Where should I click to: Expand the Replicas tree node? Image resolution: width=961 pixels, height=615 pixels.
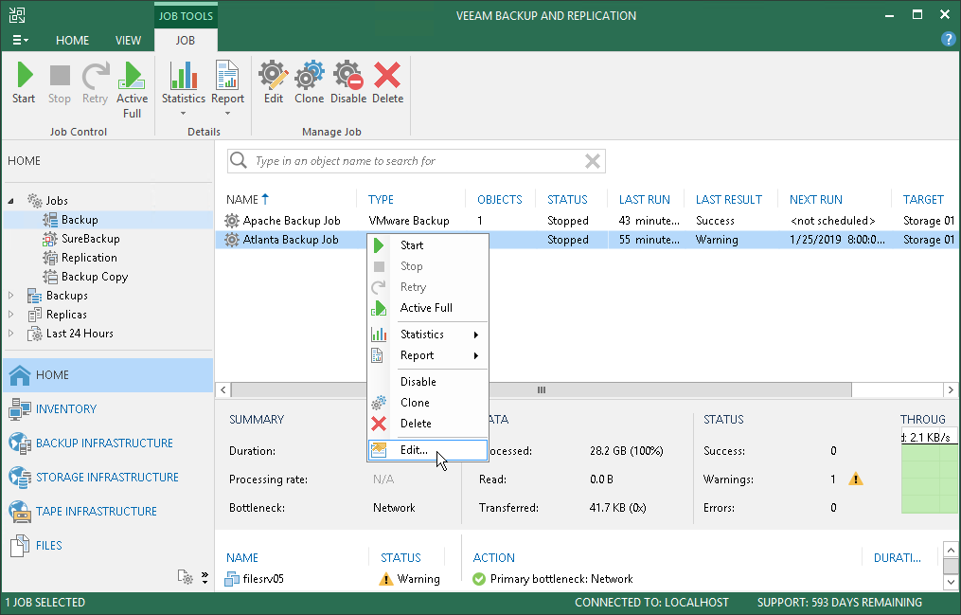[11, 315]
